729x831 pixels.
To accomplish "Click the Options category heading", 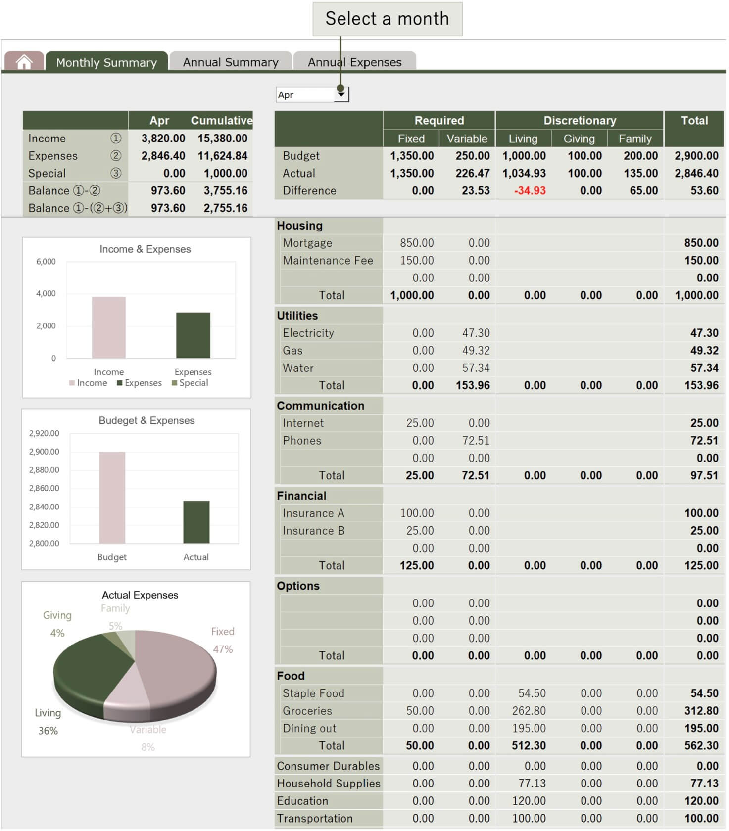I will click(298, 586).
